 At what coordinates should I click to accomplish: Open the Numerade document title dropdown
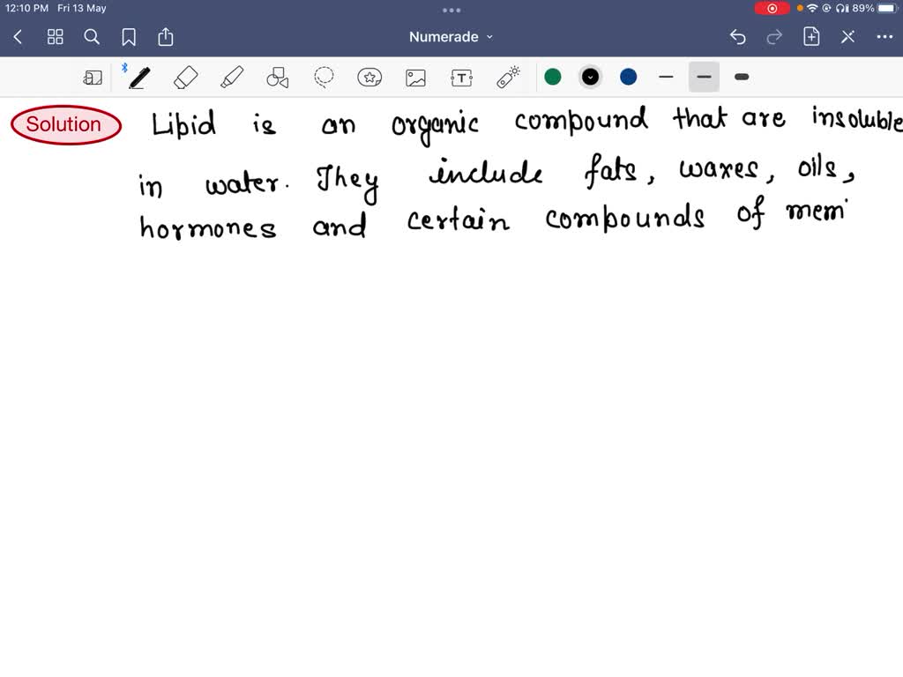click(x=451, y=37)
